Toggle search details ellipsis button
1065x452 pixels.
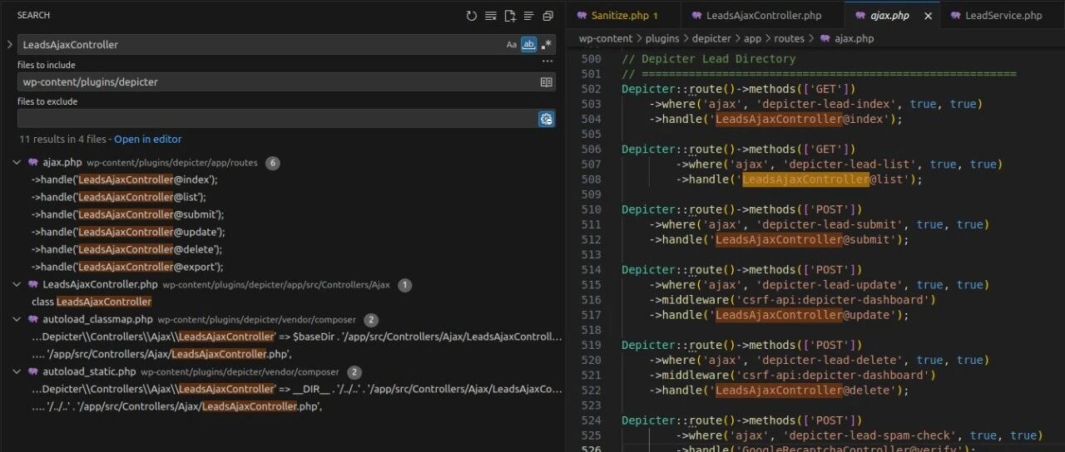tap(547, 61)
